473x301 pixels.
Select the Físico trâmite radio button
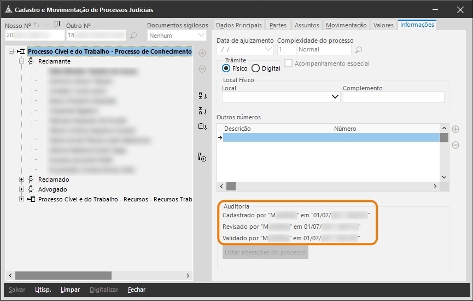(226, 68)
